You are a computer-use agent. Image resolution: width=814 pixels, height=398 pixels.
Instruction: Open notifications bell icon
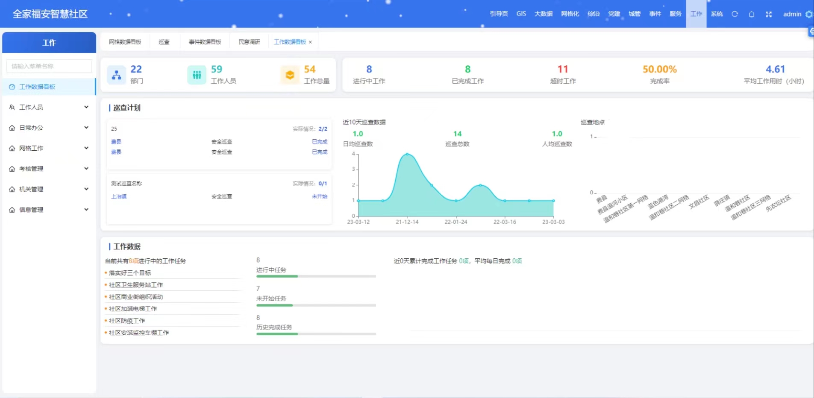pyautogui.click(x=752, y=14)
